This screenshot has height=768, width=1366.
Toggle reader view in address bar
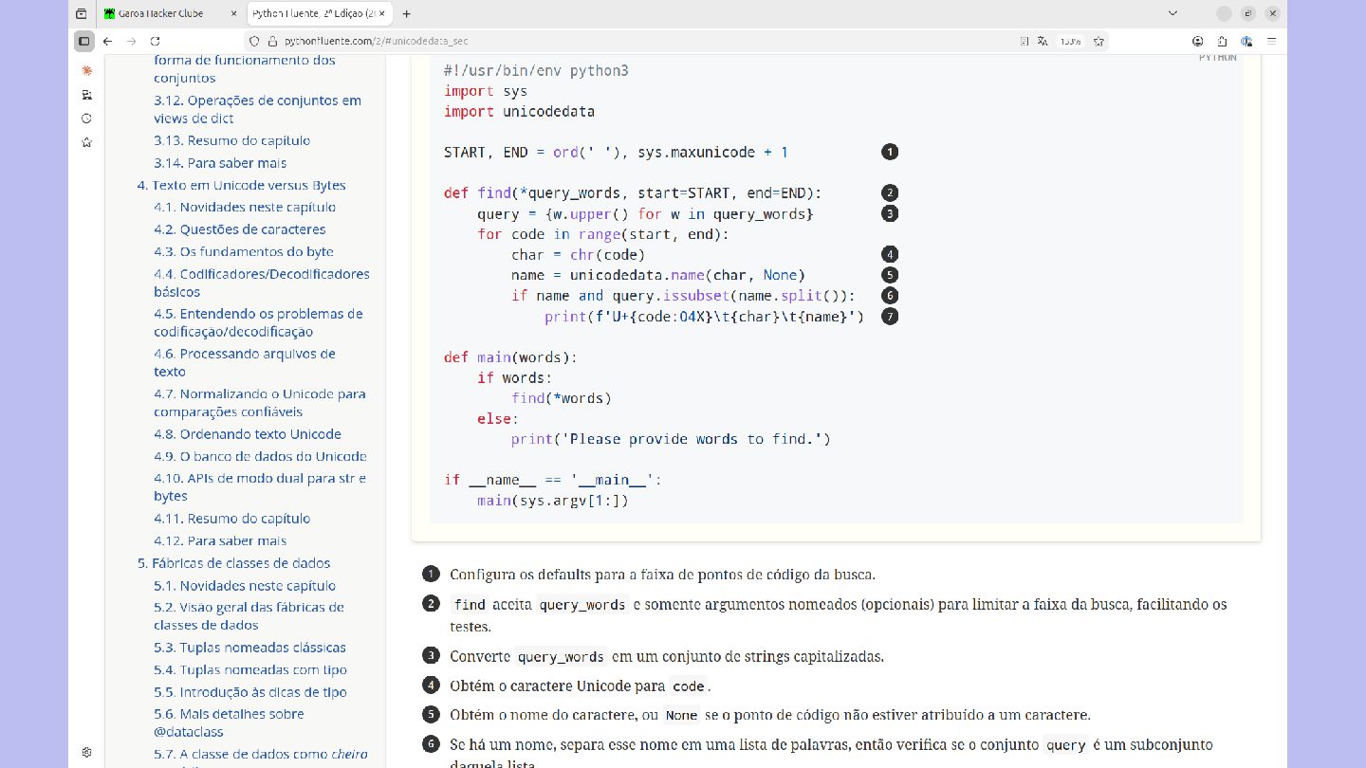[x=1024, y=41]
